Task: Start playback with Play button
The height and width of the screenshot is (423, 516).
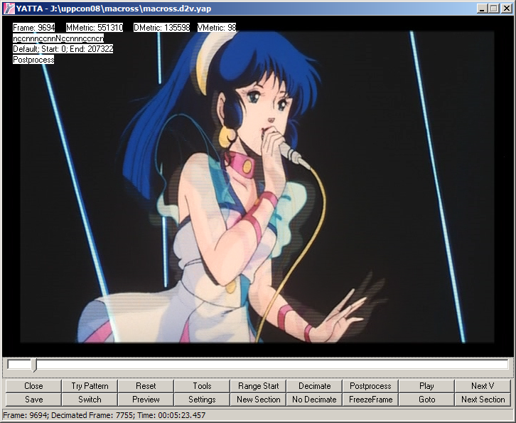Action: click(x=427, y=386)
